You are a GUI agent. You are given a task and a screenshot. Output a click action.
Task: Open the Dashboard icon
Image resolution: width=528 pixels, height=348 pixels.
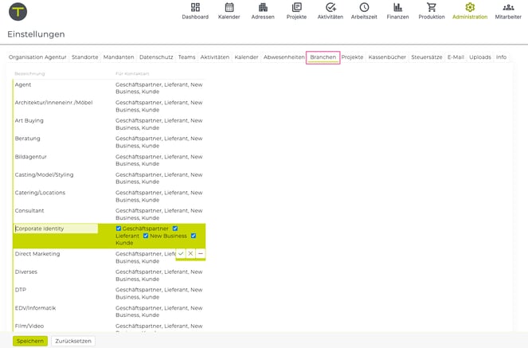195,7
